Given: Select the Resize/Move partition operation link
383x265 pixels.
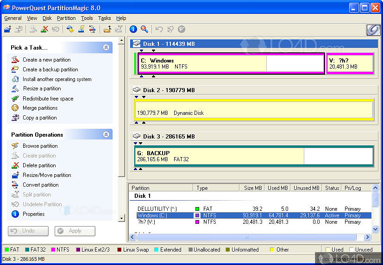Looking at the screenshot, I should [47, 175].
